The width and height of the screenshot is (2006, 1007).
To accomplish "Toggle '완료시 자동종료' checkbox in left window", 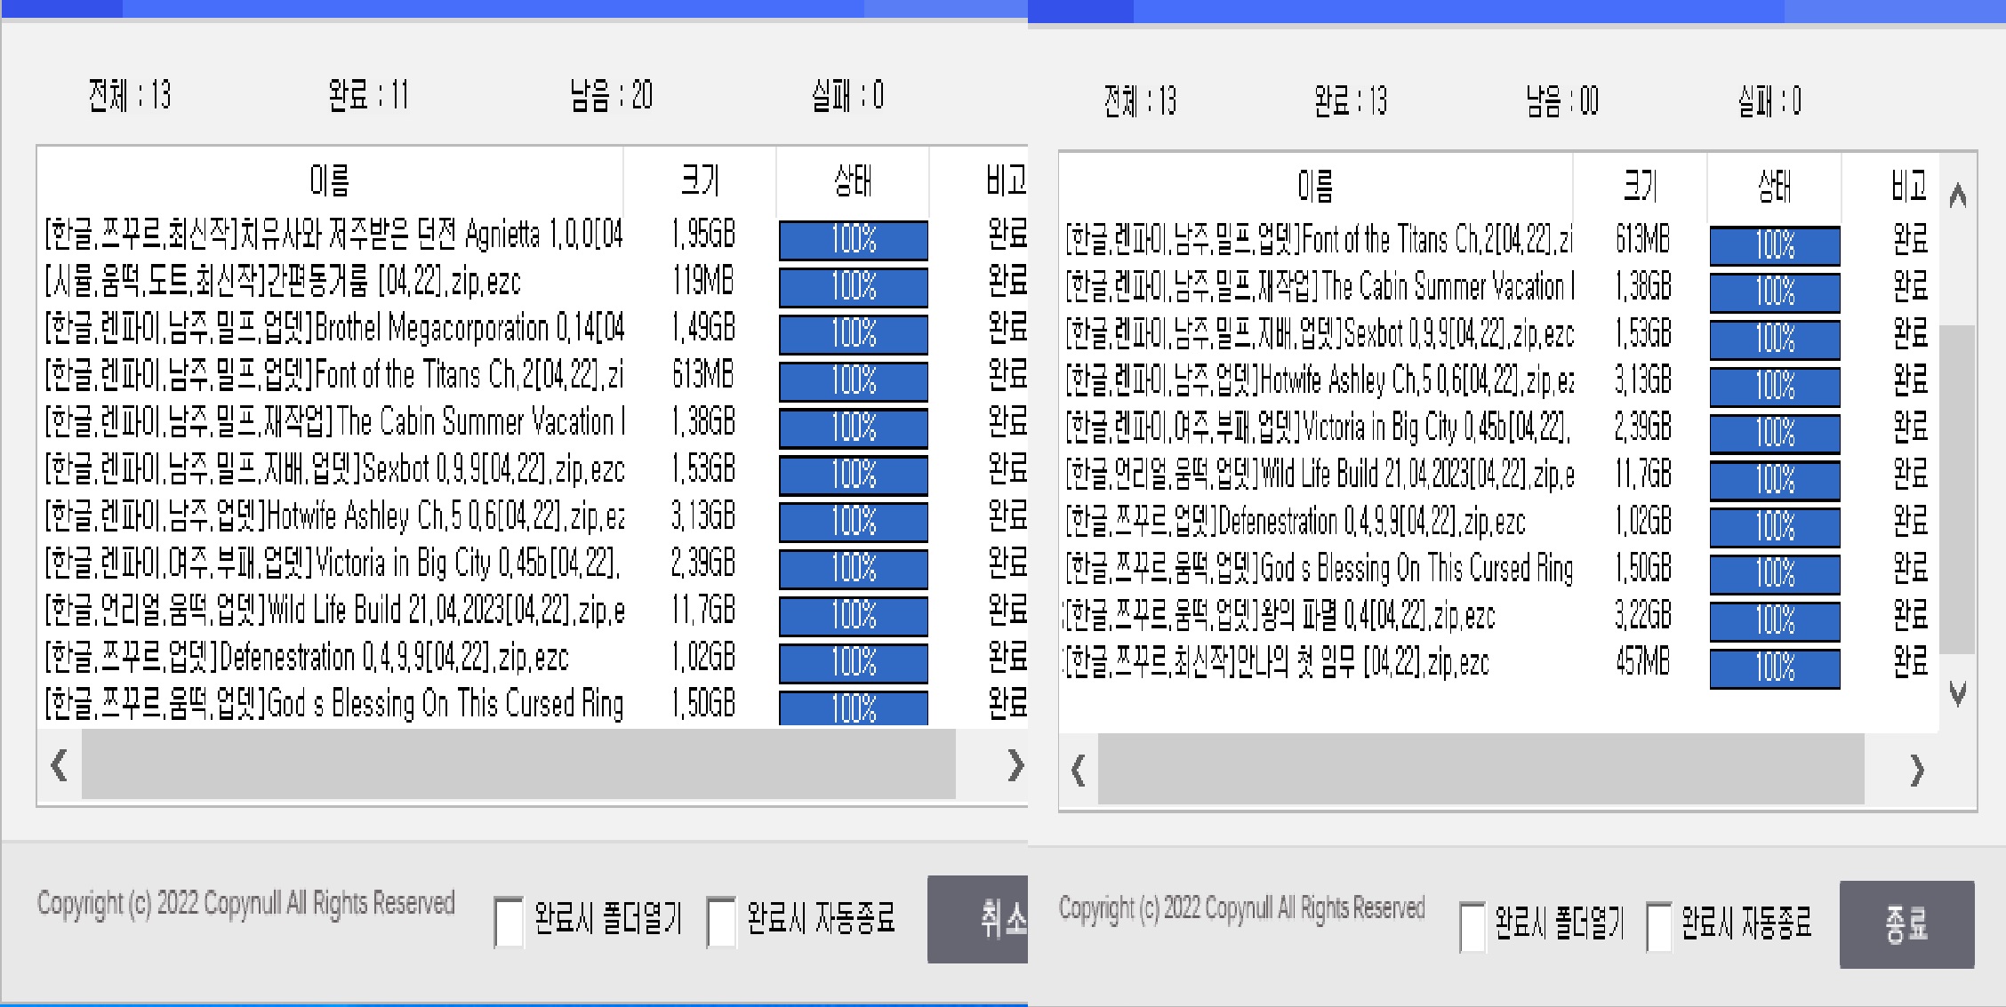I will [721, 922].
